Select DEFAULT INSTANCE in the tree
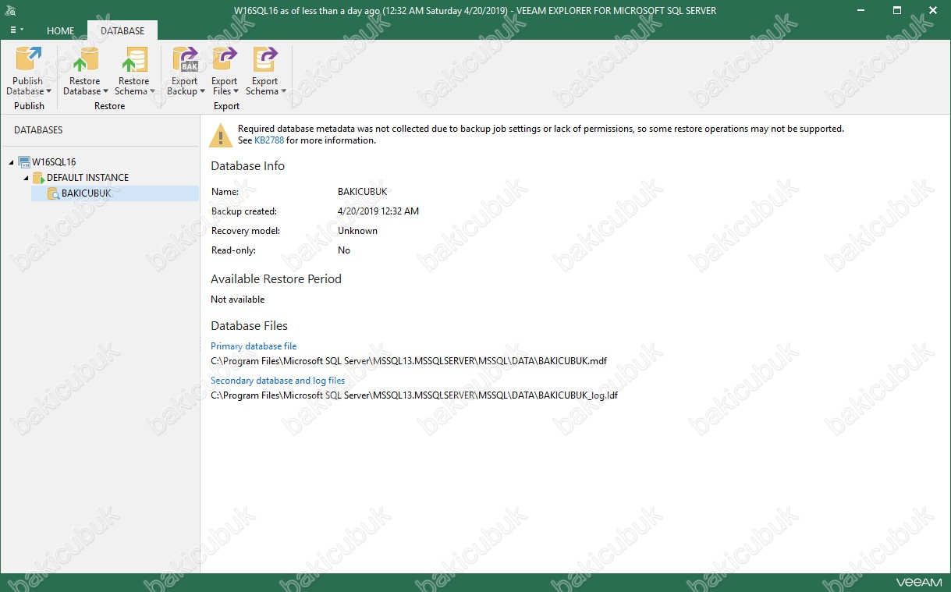The height and width of the screenshot is (592, 951). click(87, 178)
